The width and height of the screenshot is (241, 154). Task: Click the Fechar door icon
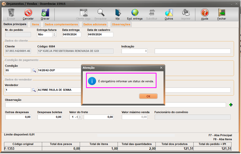(221, 13)
